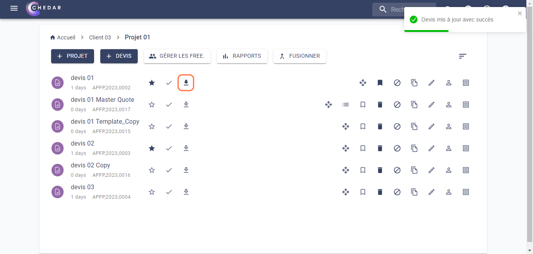Open RAPPORTS
This screenshot has height=254, width=533.
pyautogui.click(x=242, y=56)
